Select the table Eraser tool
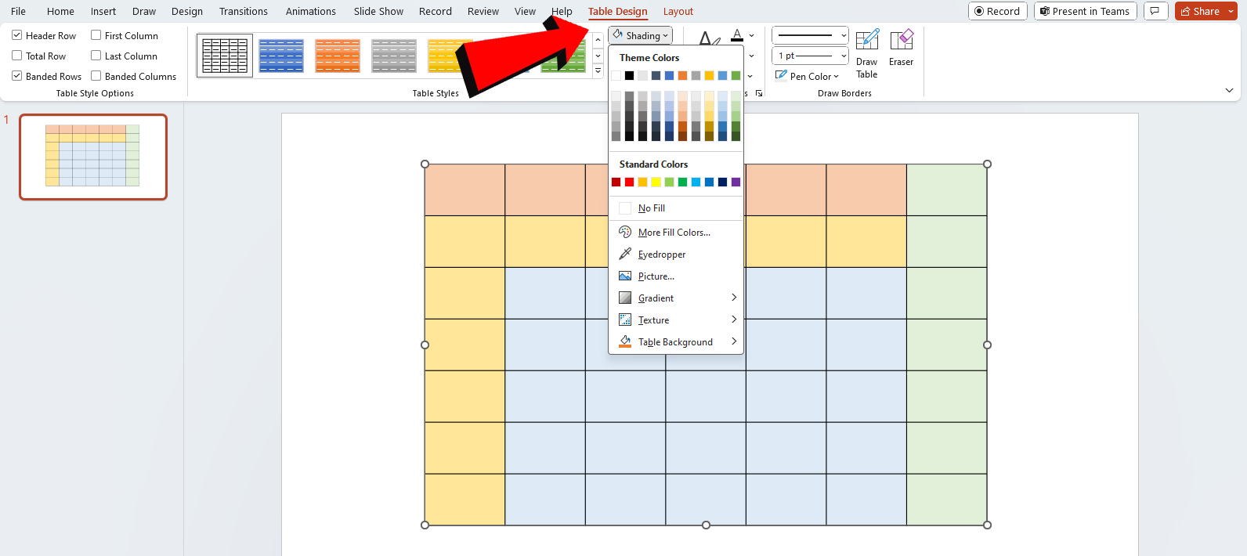1247x556 pixels. coord(901,49)
